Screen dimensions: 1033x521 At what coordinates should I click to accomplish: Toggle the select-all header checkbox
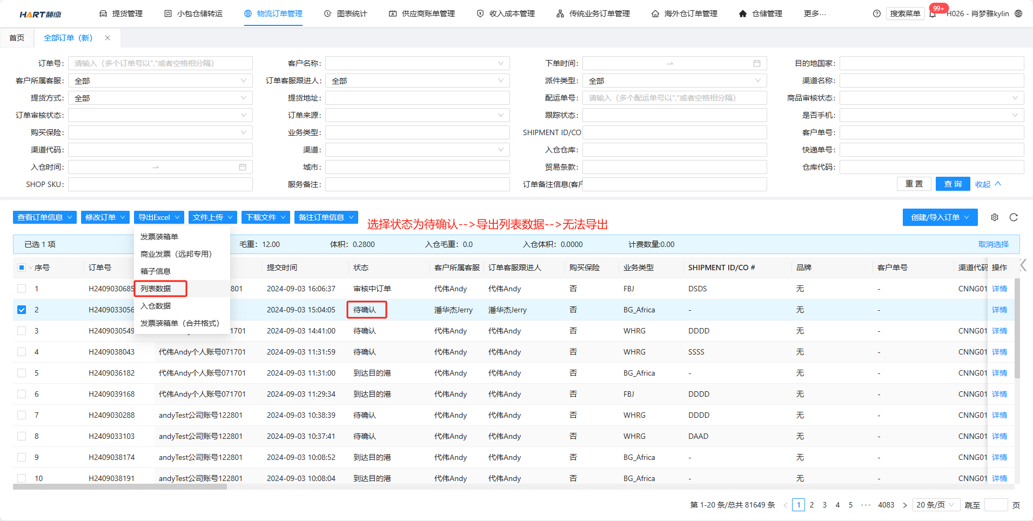coord(22,268)
